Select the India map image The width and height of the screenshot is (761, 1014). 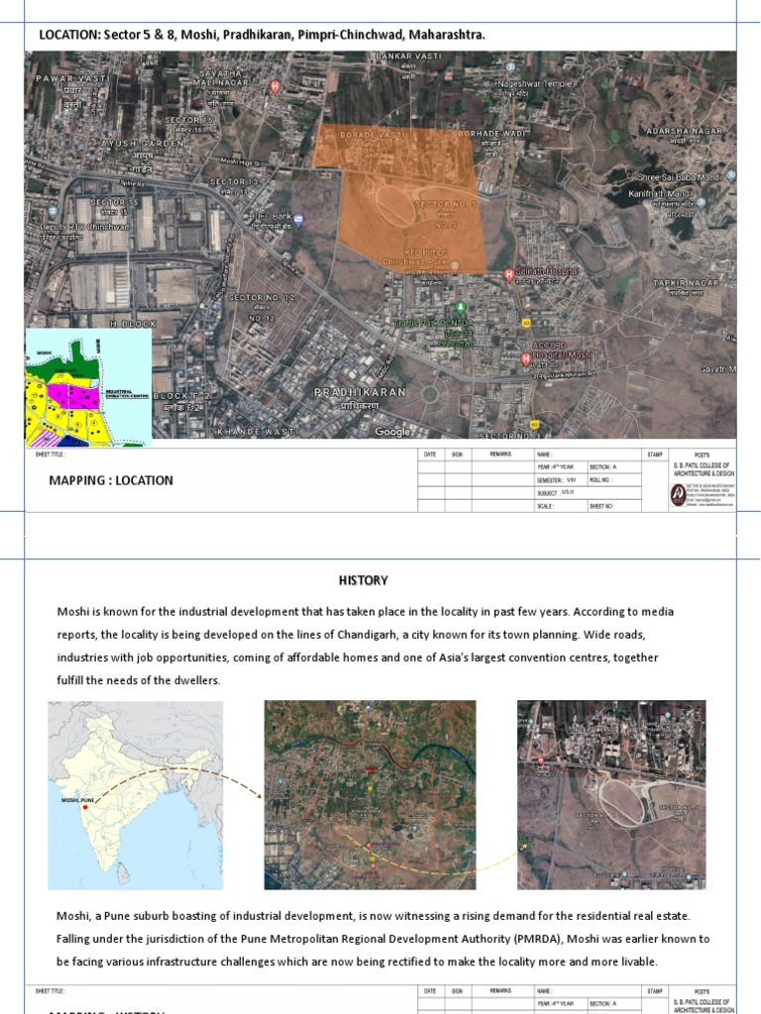[135, 795]
